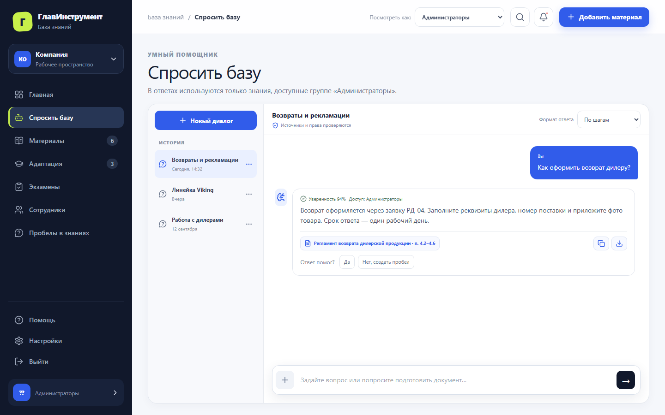Viewport: 665px width, 415px height.
Task: Go to Главная in sidebar
Action: 66,95
